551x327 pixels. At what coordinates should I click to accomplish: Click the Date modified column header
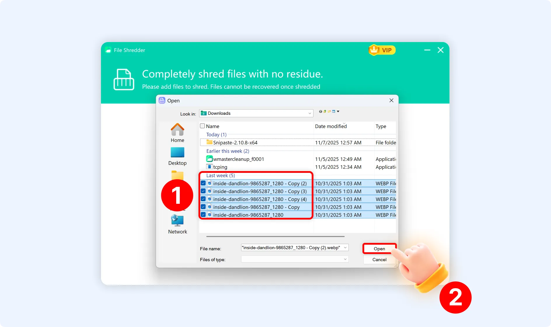(331, 126)
